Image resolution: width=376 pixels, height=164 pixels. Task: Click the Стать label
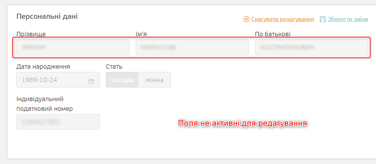click(x=114, y=66)
